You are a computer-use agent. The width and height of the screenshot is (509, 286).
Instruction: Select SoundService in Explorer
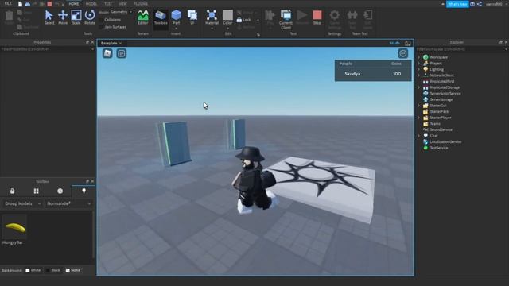(441, 129)
